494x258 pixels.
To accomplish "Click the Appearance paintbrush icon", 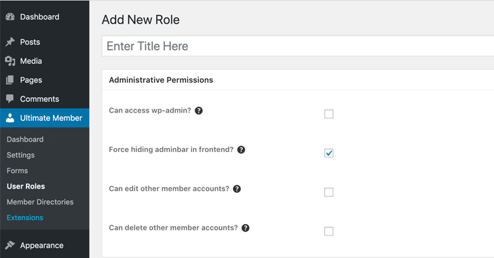I will tap(10, 245).
